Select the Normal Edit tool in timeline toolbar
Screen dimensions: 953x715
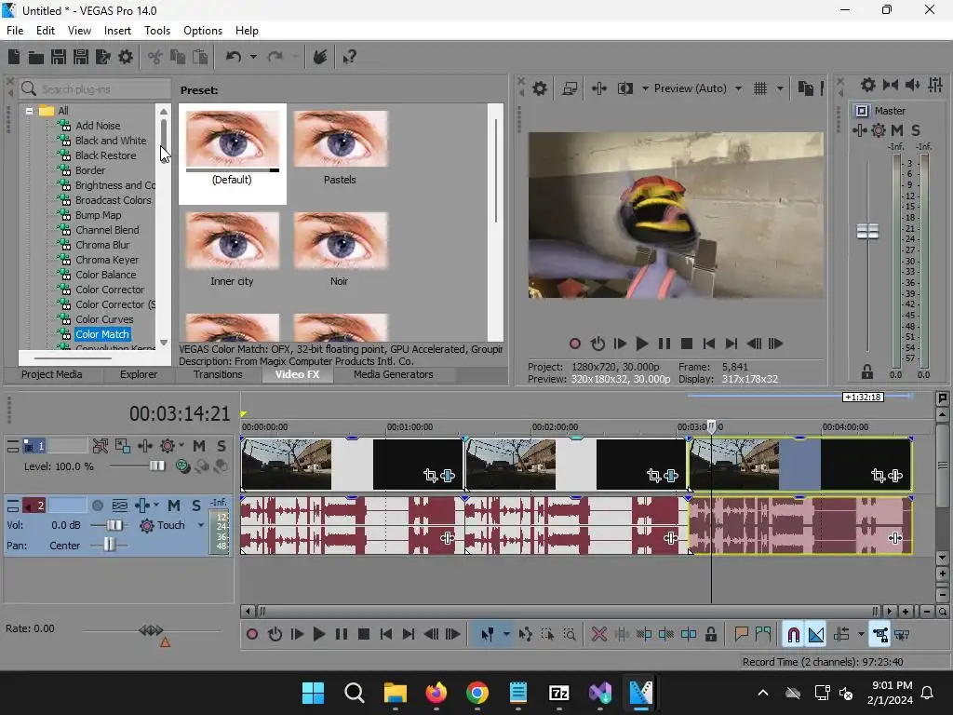tap(487, 635)
